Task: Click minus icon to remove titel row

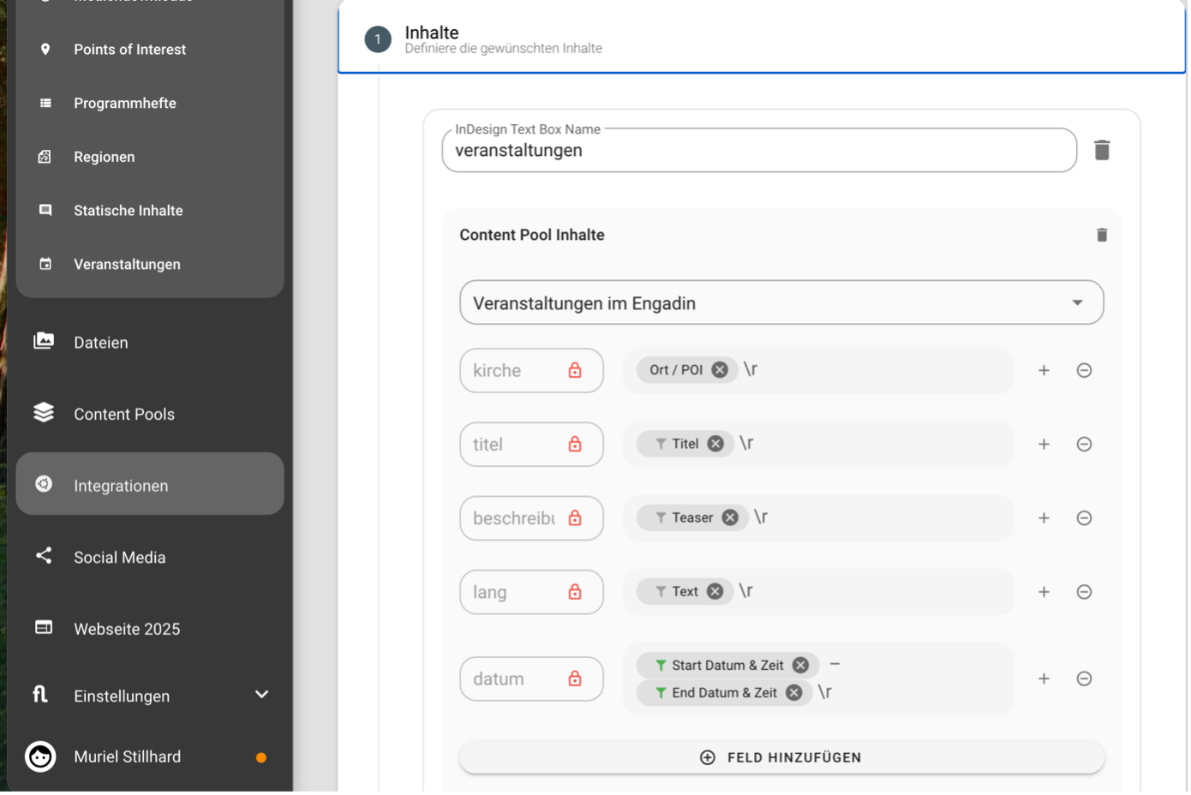Action: (1084, 444)
